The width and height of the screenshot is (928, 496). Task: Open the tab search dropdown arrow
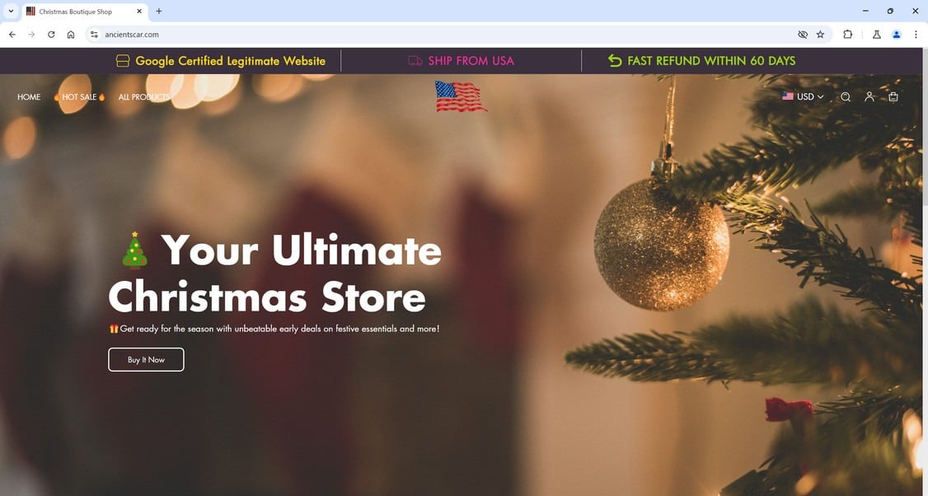[x=11, y=11]
